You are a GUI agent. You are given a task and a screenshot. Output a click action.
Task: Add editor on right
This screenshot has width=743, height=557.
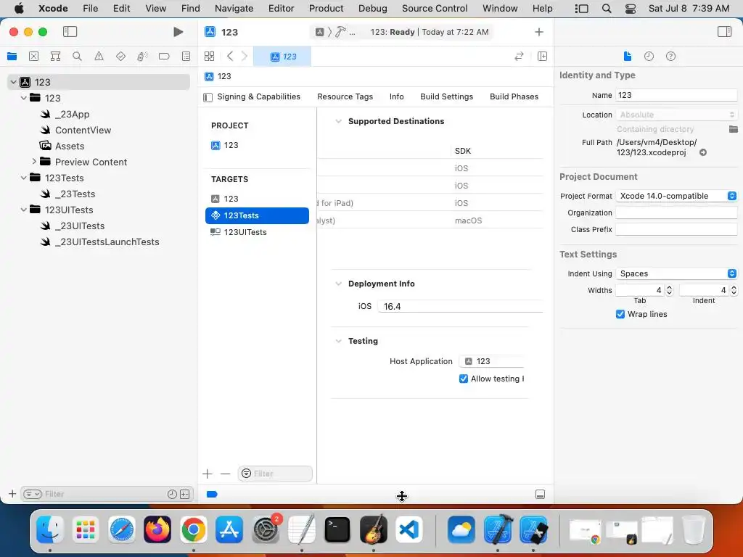tap(543, 57)
